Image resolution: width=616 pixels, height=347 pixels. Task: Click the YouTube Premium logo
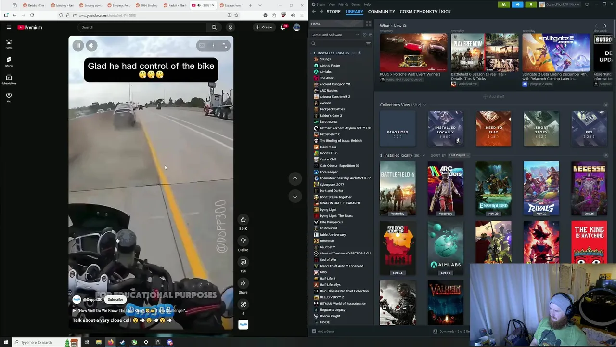pos(30,27)
